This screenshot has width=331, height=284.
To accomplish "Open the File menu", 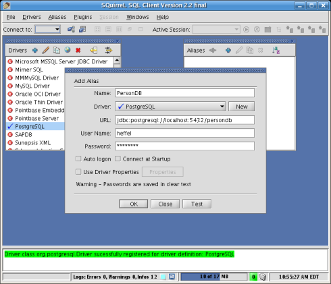I will pos(11,17).
